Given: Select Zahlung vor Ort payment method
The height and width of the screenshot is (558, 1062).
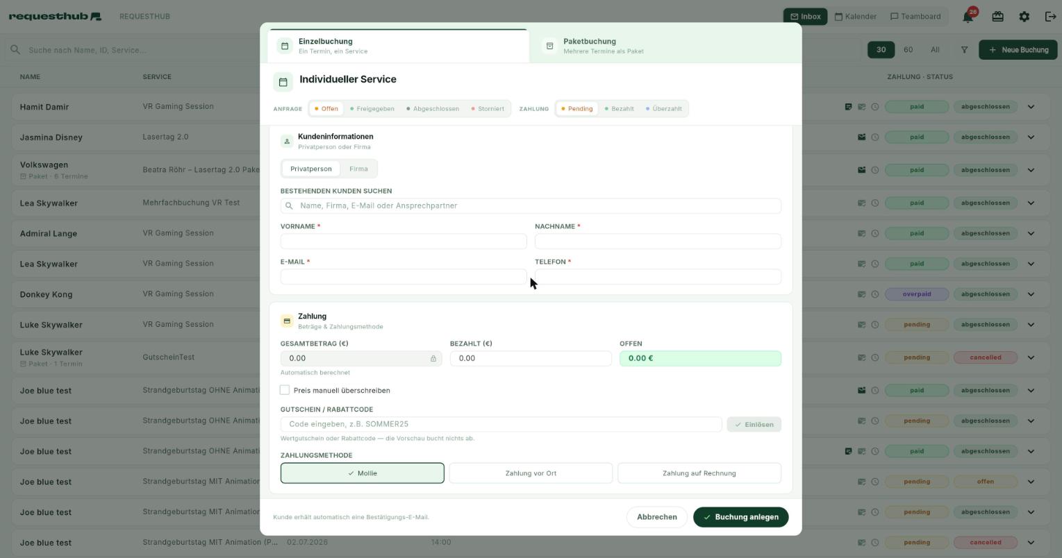Looking at the screenshot, I should coord(531,473).
